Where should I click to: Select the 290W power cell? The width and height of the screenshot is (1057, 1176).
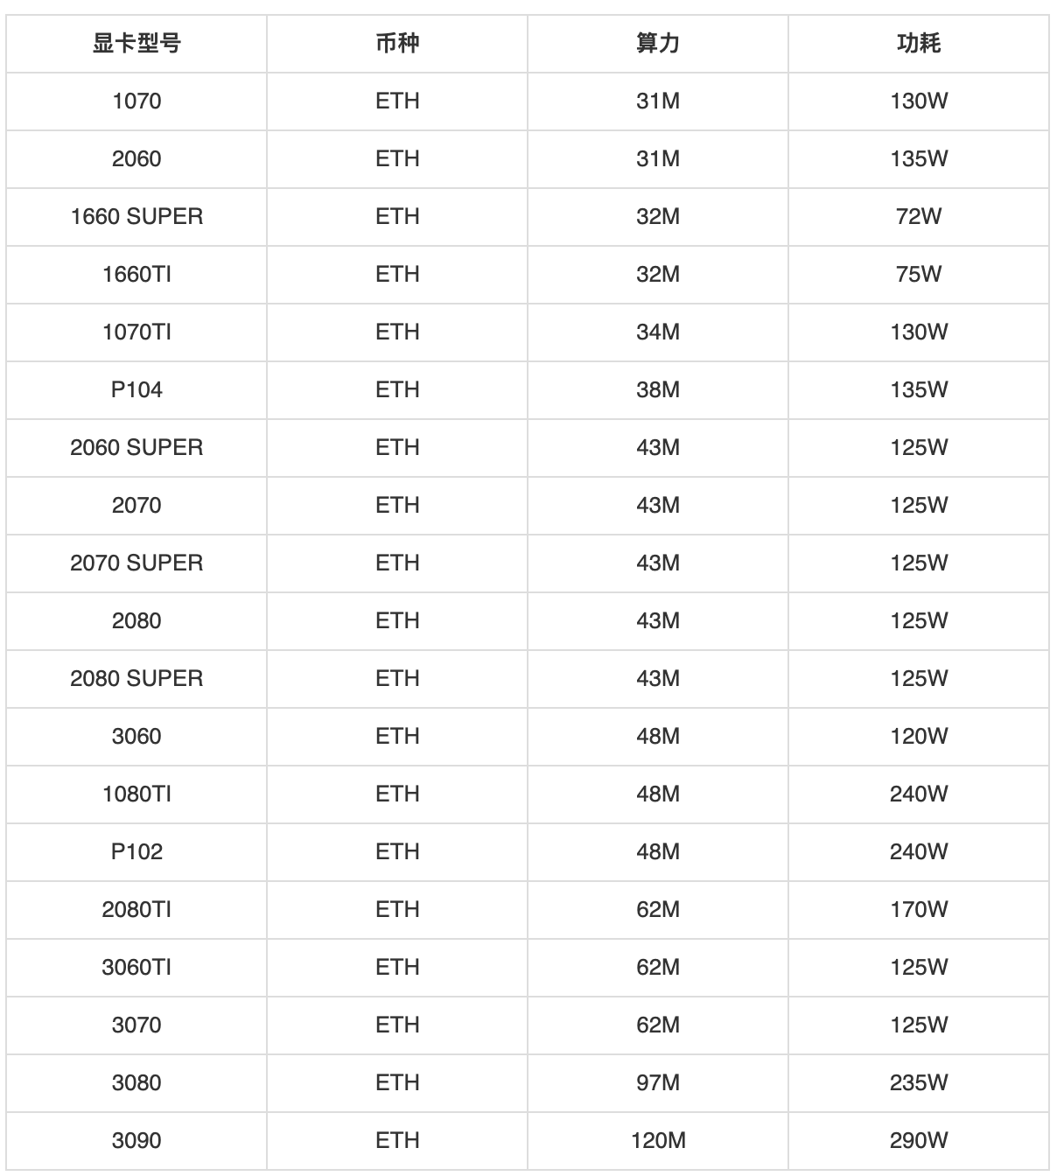tap(919, 1140)
